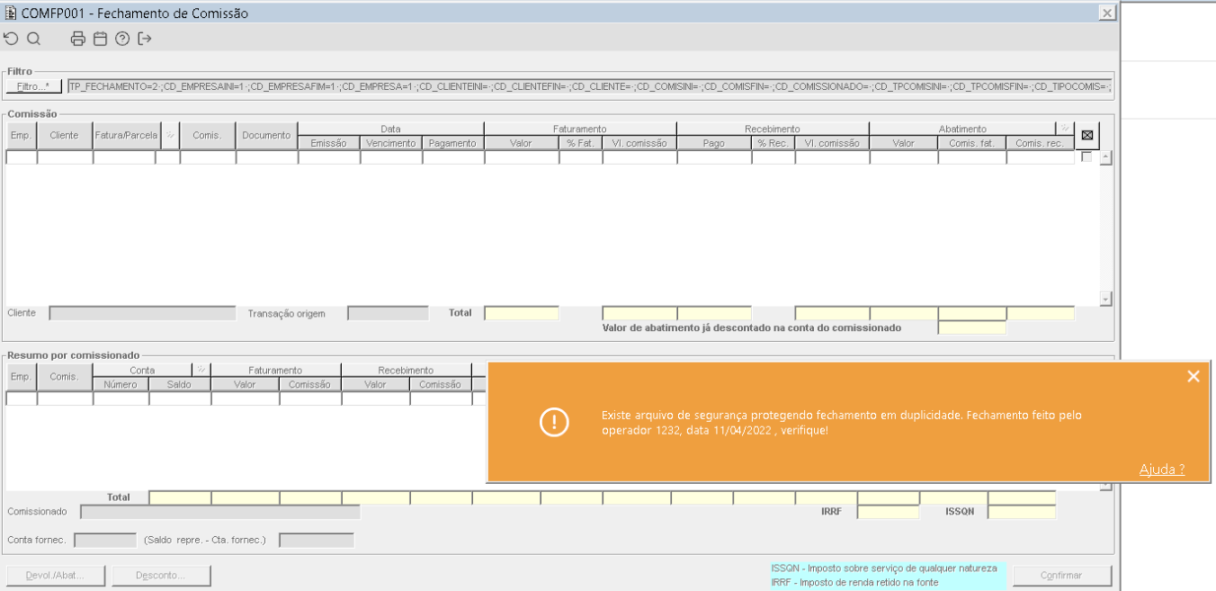Click the Cliente column header

pyautogui.click(x=65, y=135)
